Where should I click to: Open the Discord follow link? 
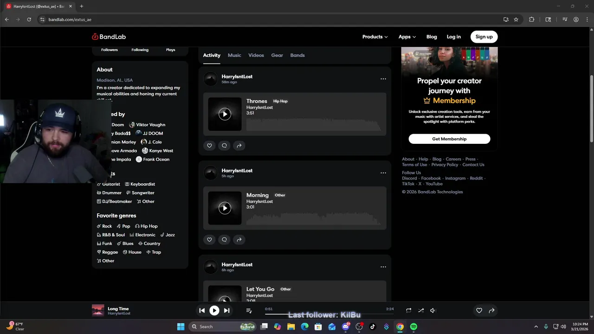(x=409, y=178)
